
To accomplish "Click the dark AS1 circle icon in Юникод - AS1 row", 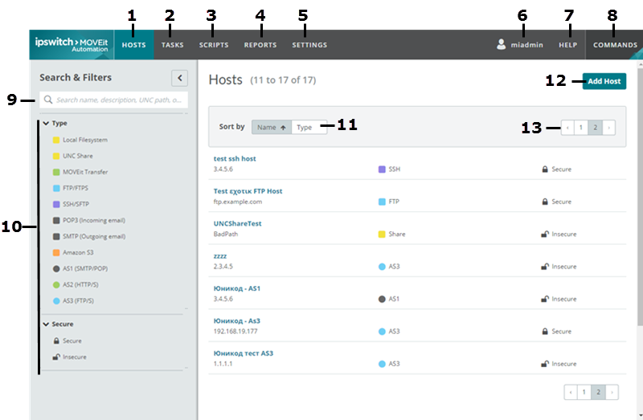I will click(x=382, y=299).
